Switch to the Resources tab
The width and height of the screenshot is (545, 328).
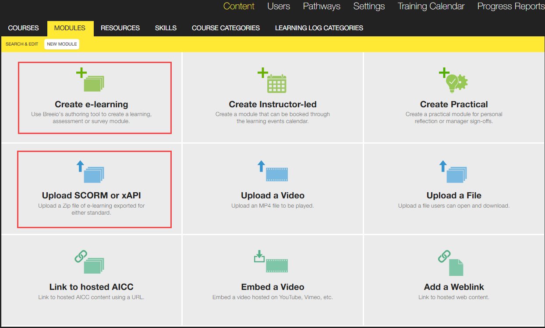coord(120,28)
